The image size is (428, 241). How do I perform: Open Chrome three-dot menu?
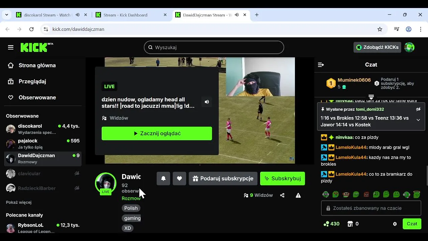[x=421, y=29]
